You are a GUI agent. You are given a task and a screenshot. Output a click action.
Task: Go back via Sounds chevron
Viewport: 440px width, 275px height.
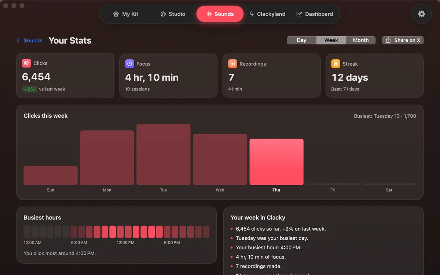point(29,41)
